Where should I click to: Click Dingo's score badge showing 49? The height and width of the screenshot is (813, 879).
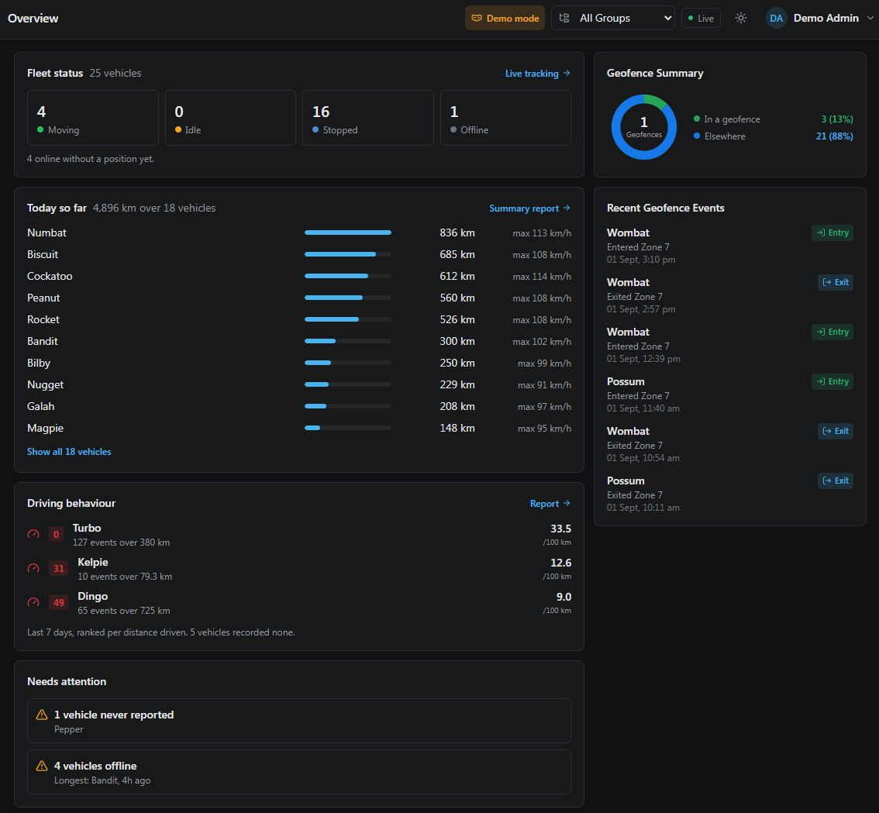click(58, 603)
